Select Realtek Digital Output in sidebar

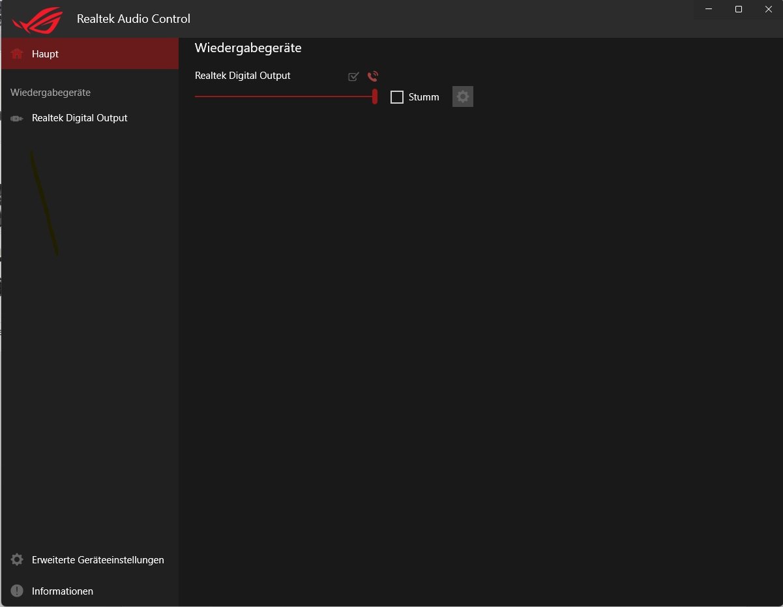(89, 118)
